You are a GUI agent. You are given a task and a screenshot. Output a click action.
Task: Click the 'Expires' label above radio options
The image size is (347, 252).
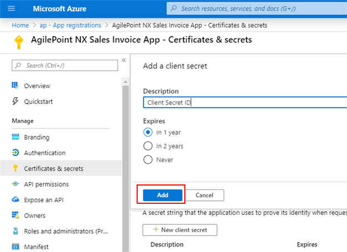[x=154, y=121]
